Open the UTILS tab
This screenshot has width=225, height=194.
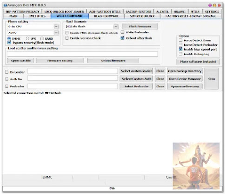195,12
